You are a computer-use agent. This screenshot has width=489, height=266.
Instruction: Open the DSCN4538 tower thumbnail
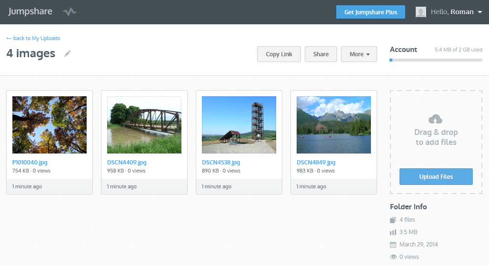[239, 125]
